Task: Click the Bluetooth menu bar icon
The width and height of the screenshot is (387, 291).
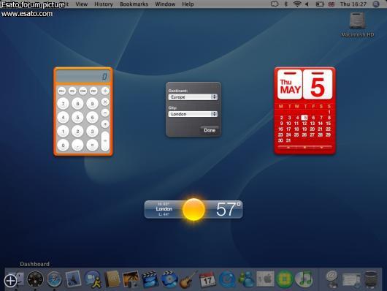Action: click(x=286, y=4)
